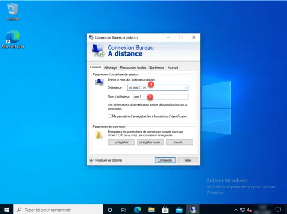The width and height of the screenshot is (287, 214).
Task: Click the 'Enregistrer sous...' button
Action: pos(150,142)
